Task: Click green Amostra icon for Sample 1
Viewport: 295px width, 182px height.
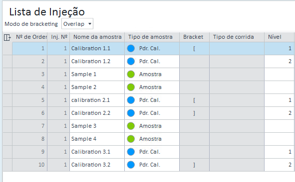Action: 131,74
